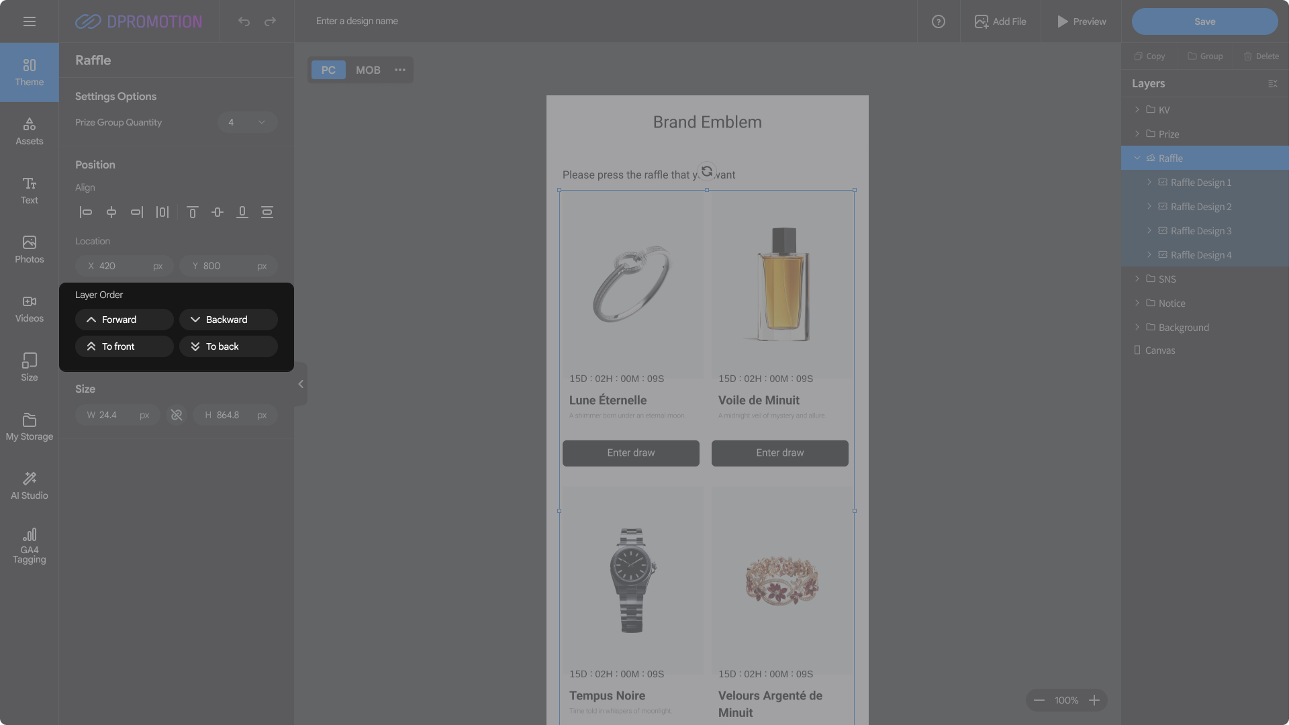Expand Raffle Design 2 layer
Screen dimensions: 1289x725
[x=1149, y=206]
